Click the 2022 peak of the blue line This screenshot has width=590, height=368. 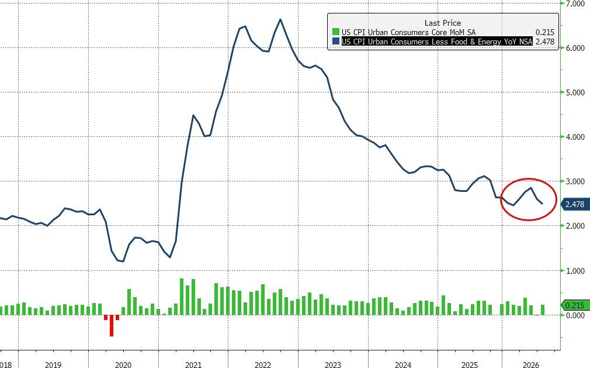tap(280, 19)
